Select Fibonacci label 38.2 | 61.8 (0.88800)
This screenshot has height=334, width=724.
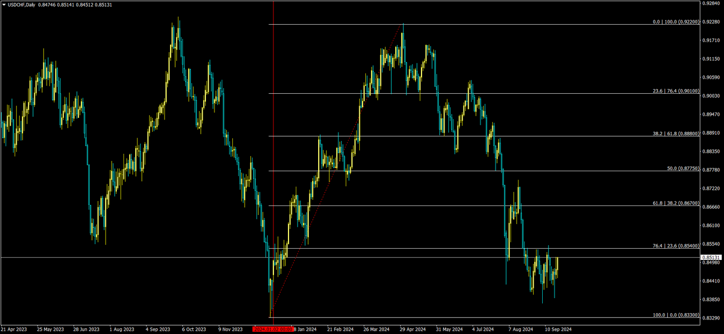[x=675, y=134]
